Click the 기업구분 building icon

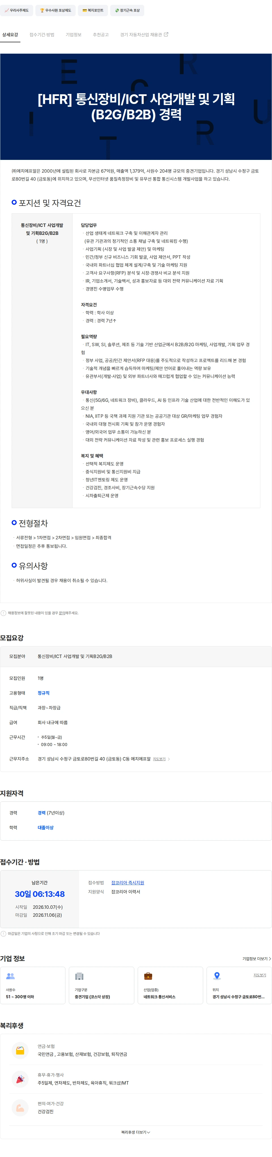coord(79,976)
